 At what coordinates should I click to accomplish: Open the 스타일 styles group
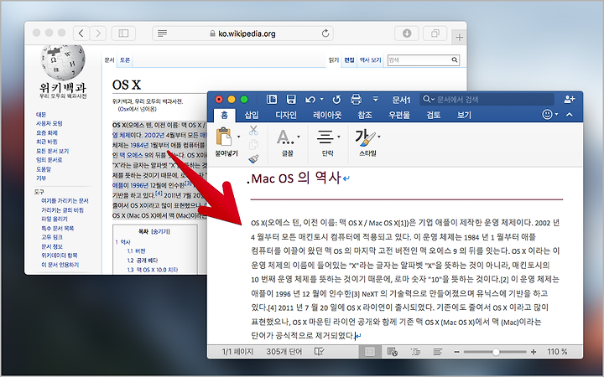pos(367,142)
